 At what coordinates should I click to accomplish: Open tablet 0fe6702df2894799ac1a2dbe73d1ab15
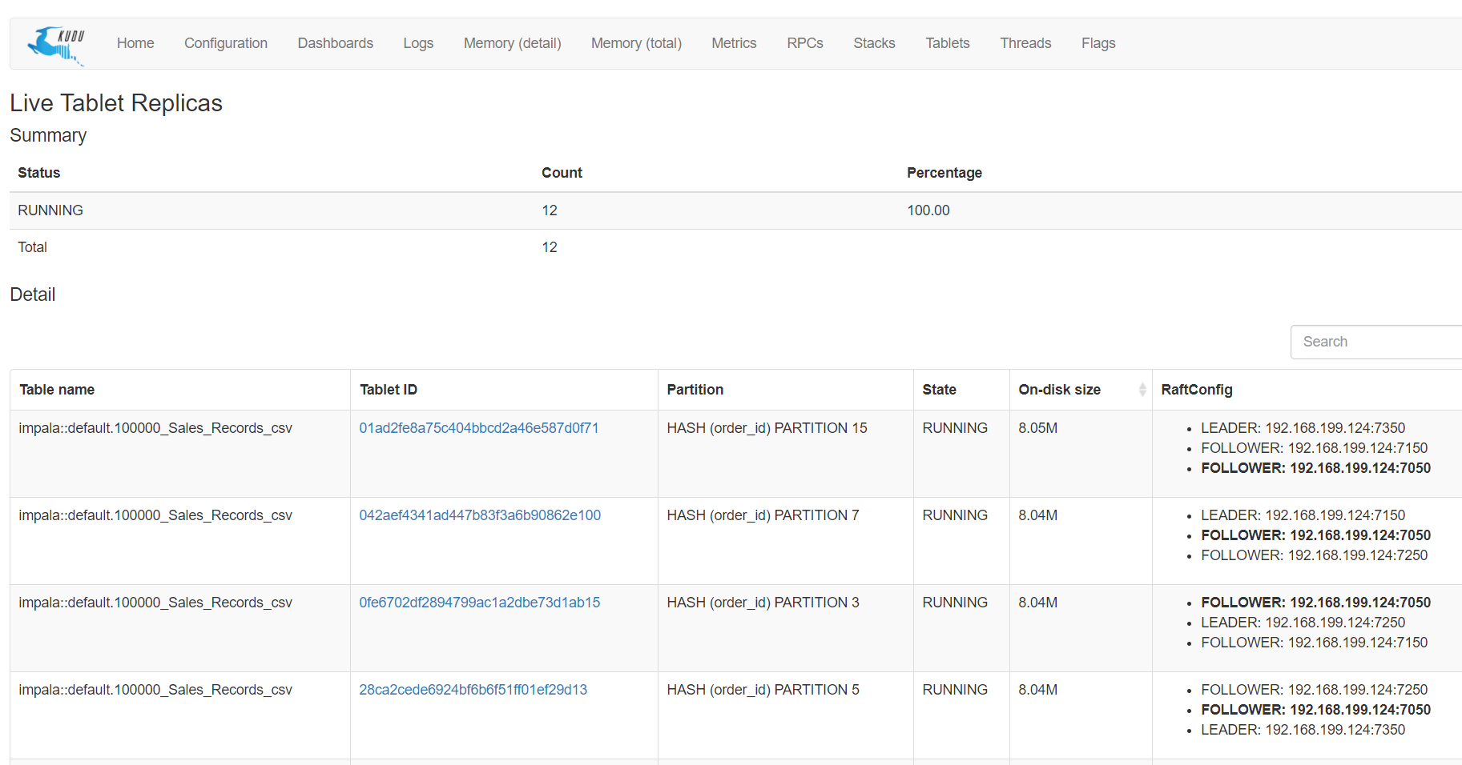[479, 603]
